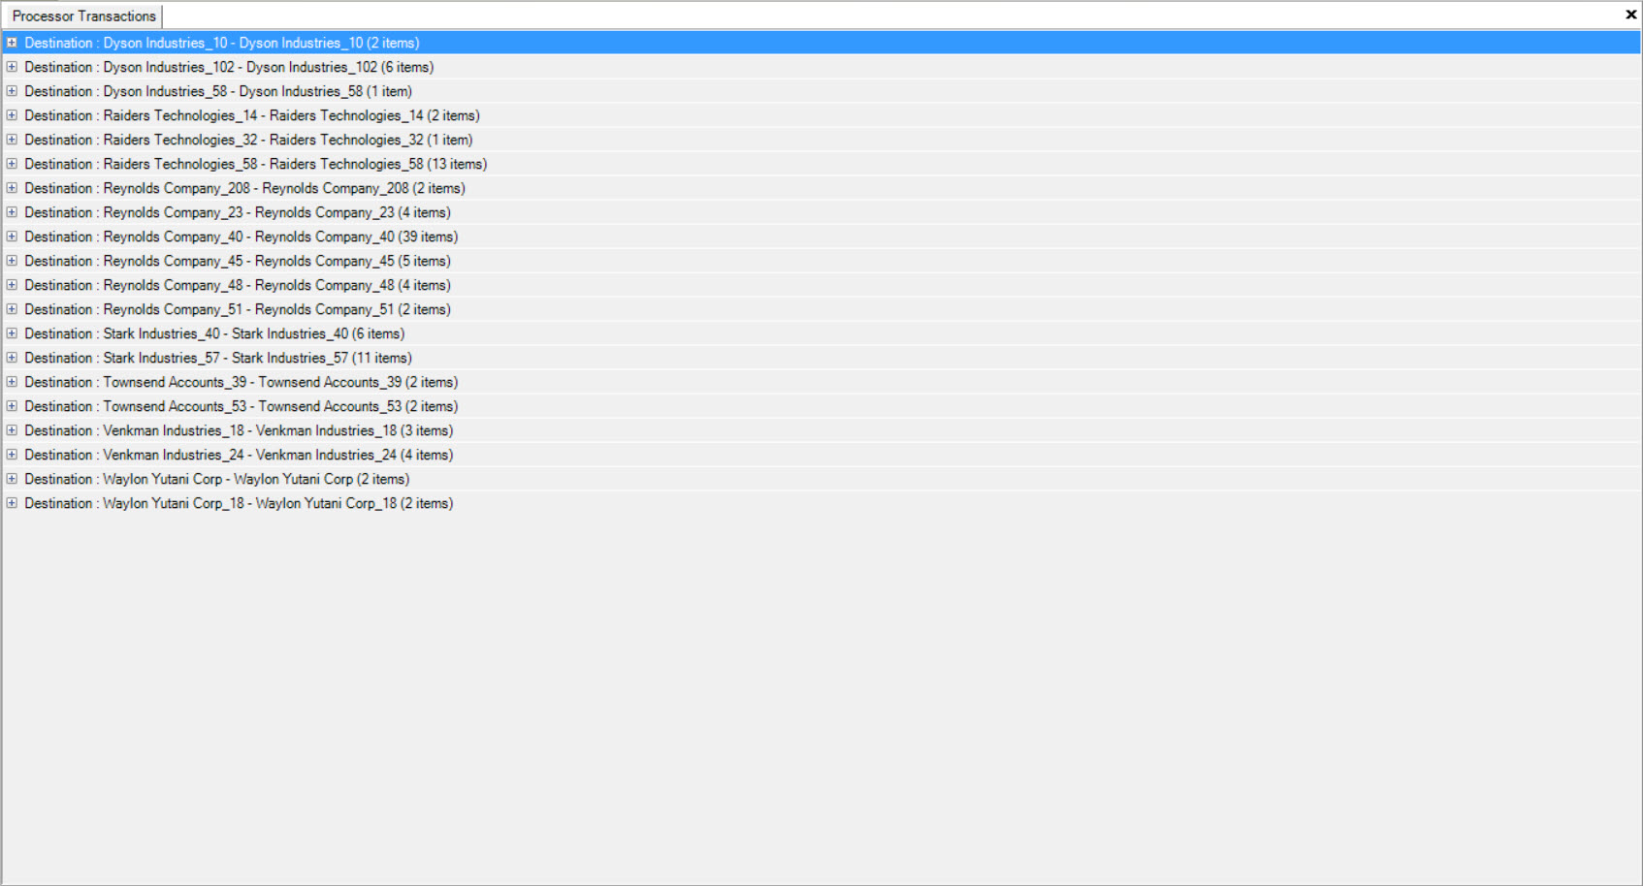
Task: Expand the Waylon Yutani Corp_18 group
Action: [12, 503]
